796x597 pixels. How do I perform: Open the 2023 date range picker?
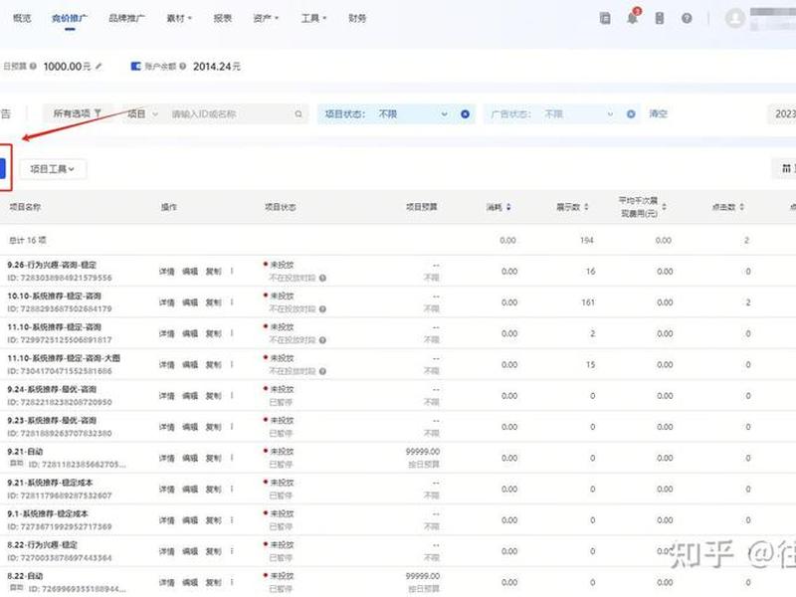point(782,114)
